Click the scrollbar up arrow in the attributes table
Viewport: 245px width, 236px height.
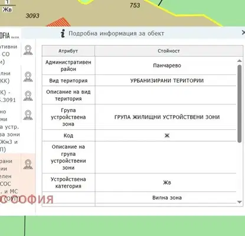tap(240, 61)
